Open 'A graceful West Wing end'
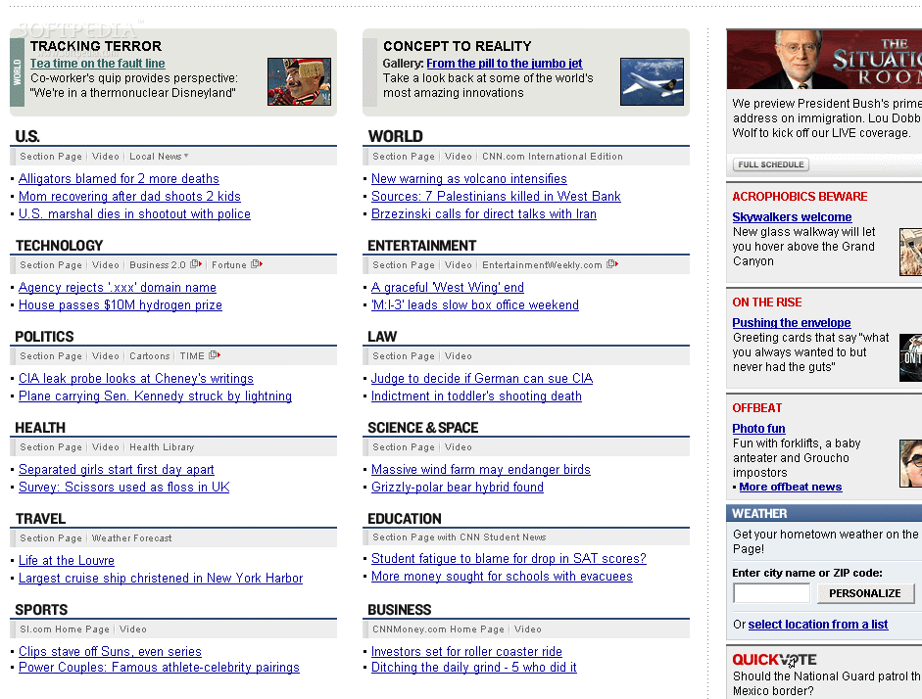Viewport: 922px width, 699px height. coord(448,287)
